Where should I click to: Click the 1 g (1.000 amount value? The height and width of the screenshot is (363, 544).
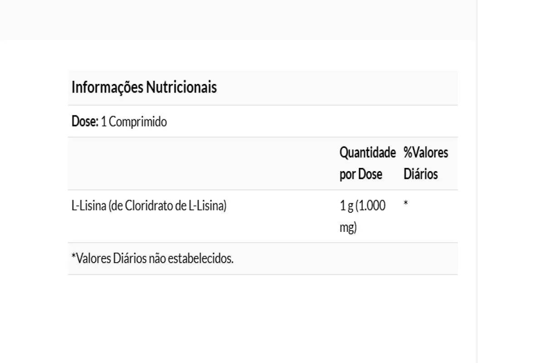[x=363, y=206]
